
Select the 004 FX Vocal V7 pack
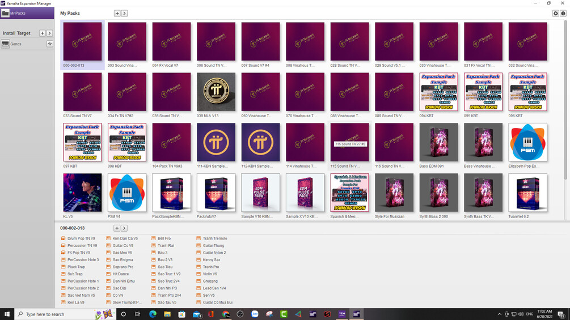point(172,41)
